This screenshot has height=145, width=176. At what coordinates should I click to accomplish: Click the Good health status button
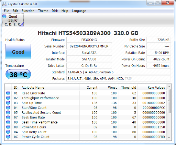(x=18, y=51)
